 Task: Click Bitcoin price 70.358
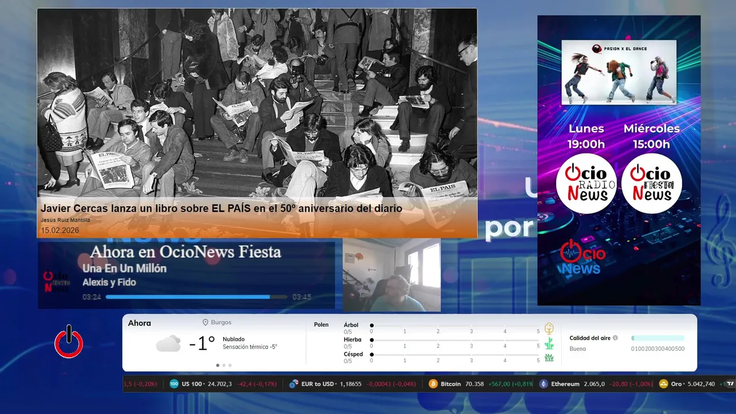(x=474, y=384)
